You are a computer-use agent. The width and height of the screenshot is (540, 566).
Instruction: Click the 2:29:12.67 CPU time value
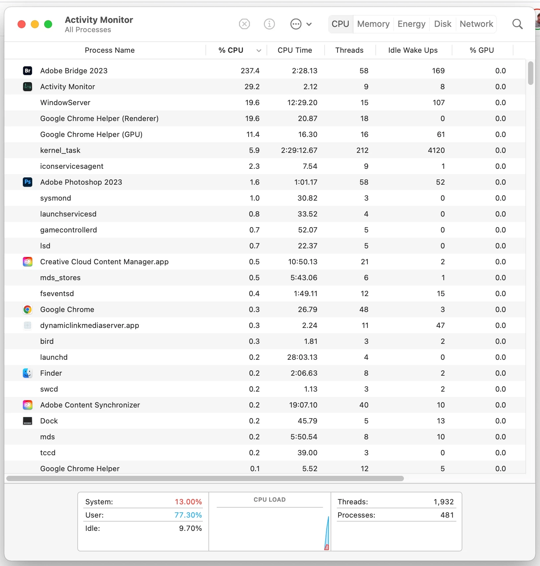(299, 150)
